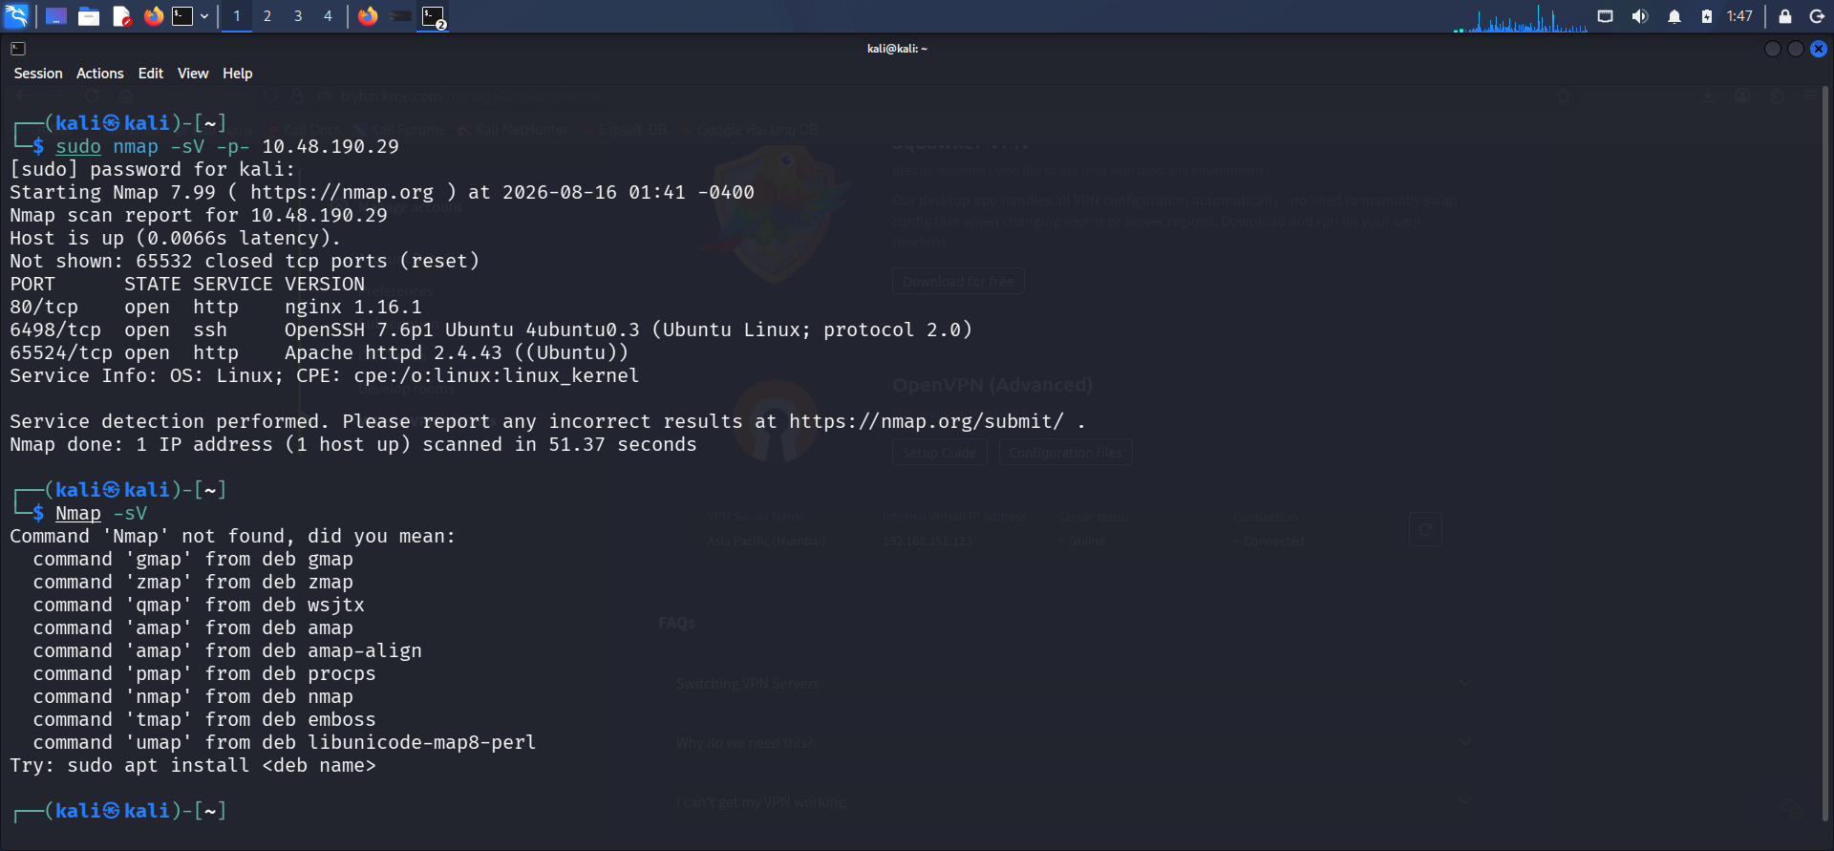The width and height of the screenshot is (1834, 851).
Task: Open the Session menu
Action: click(38, 74)
